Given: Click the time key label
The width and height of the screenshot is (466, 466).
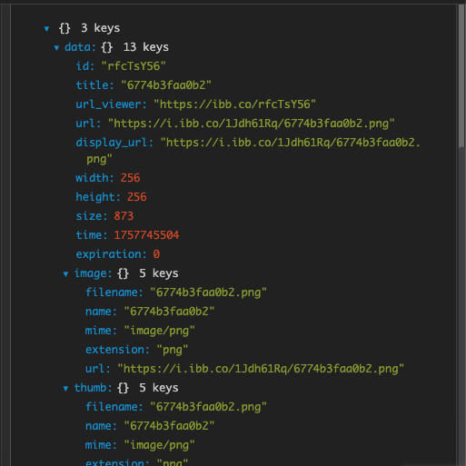Looking at the screenshot, I should (92, 235).
